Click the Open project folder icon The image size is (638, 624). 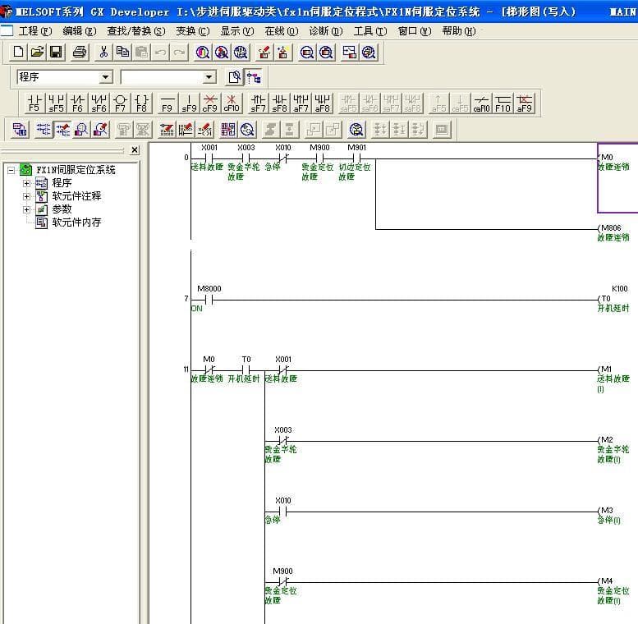tap(37, 52)
